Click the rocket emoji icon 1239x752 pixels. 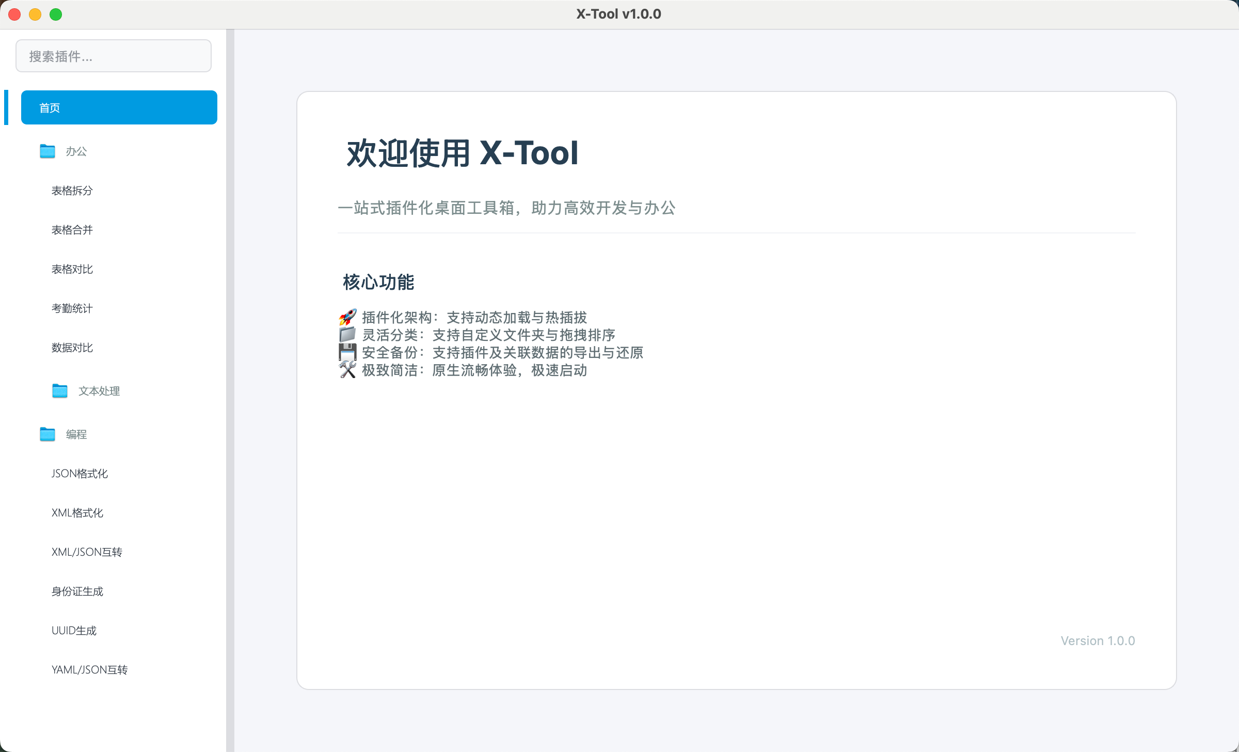(x=347, y=317)
